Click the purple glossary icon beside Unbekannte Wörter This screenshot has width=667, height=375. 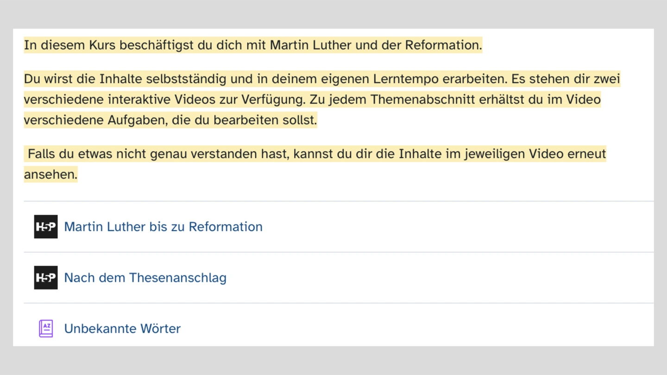pos(46,329)
